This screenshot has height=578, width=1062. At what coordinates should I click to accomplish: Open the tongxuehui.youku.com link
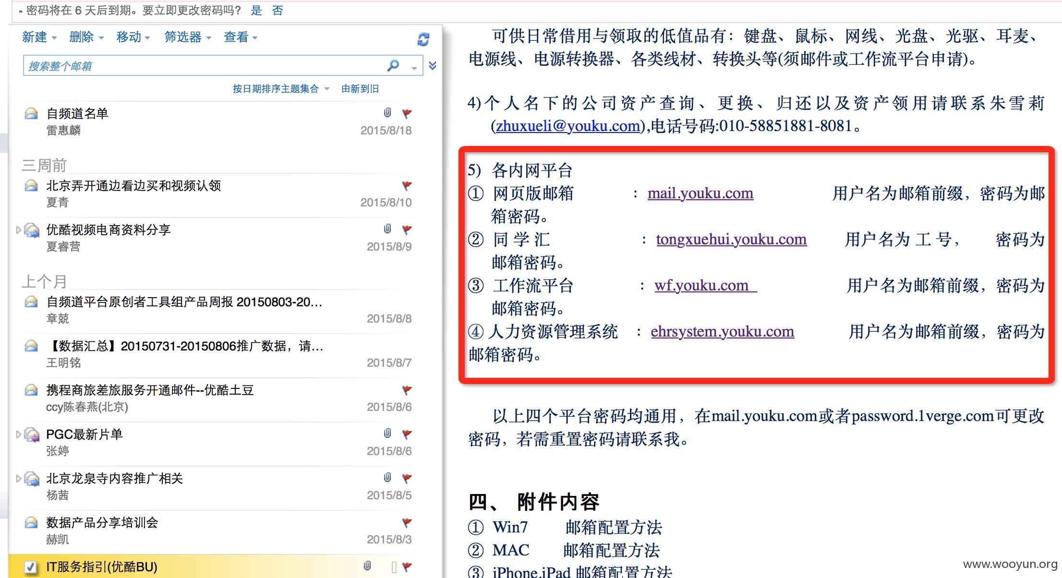coord(732,239)
